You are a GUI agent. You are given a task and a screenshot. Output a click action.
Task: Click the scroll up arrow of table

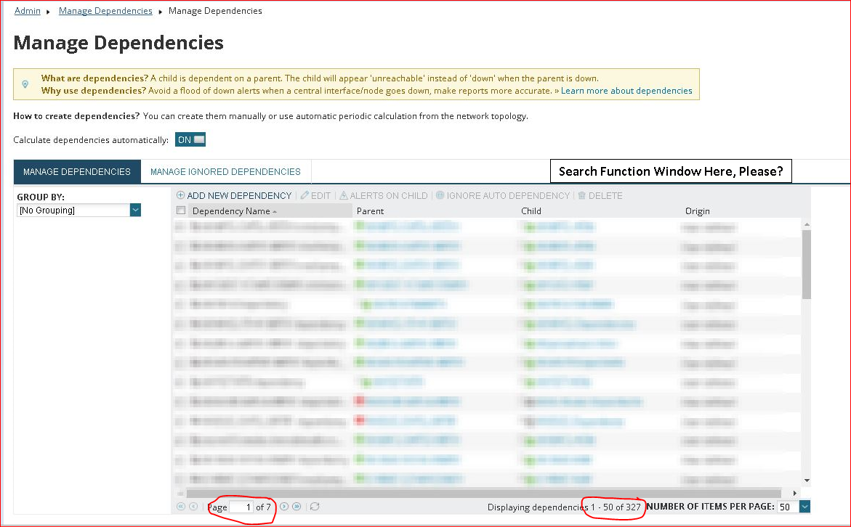(x=807, y=224)
